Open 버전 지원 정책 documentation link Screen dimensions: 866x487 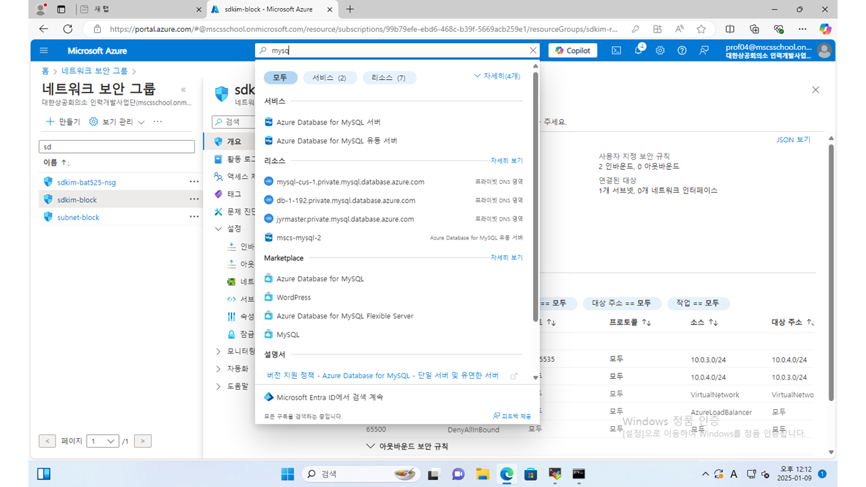click(382, 375)
